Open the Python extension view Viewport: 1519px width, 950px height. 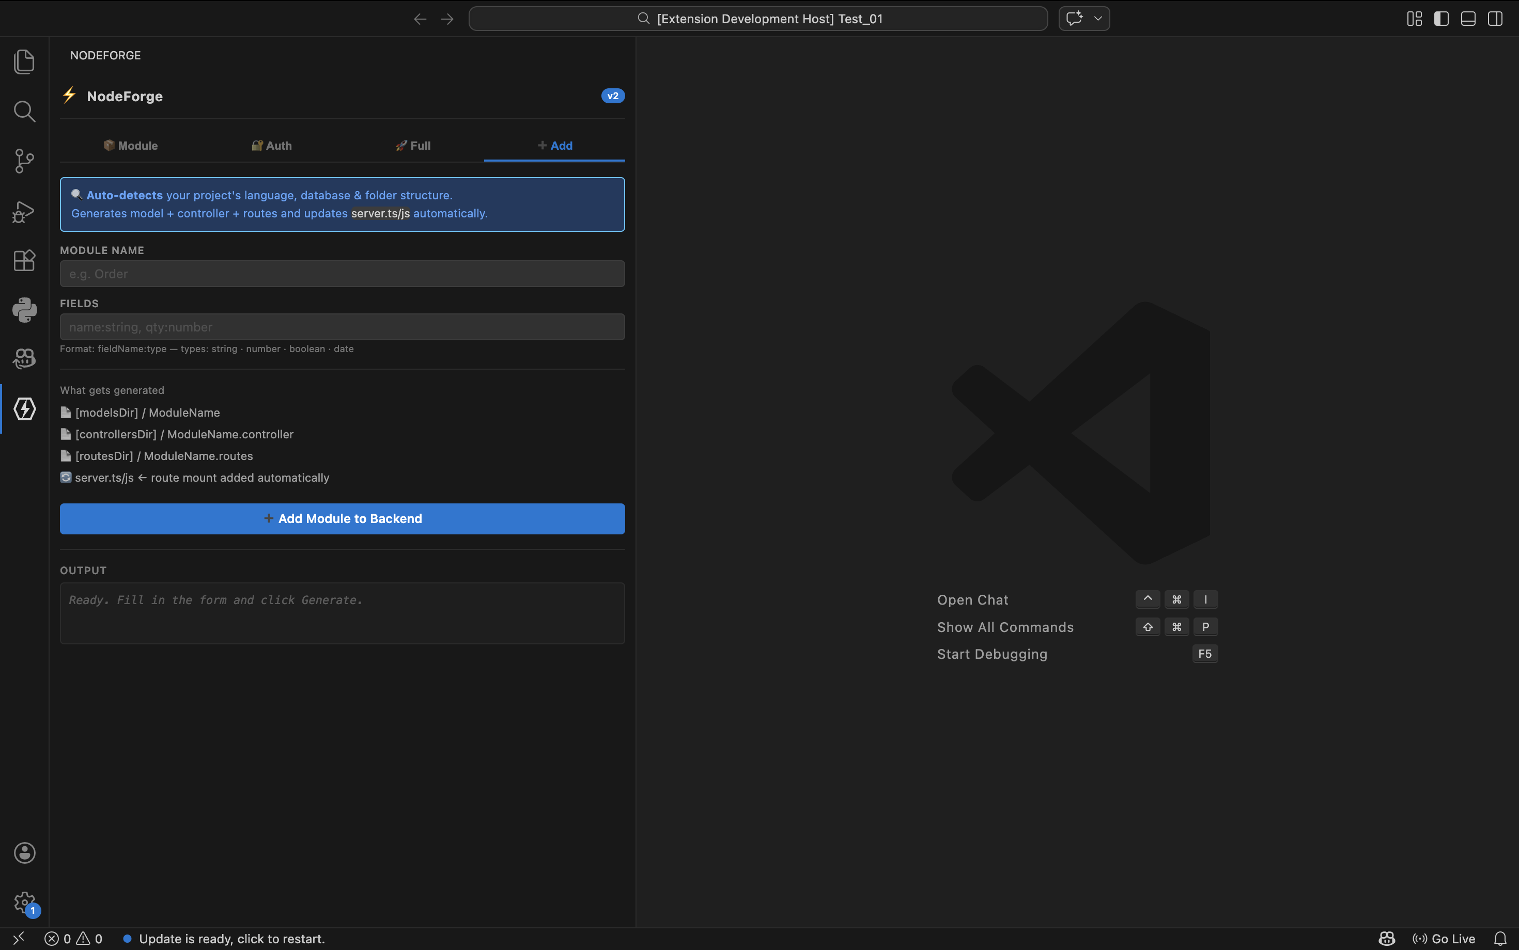pos(24,310)
